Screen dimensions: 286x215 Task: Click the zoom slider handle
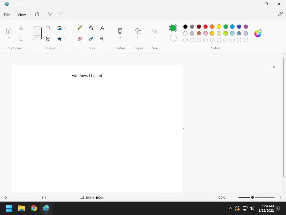(252, 197)
